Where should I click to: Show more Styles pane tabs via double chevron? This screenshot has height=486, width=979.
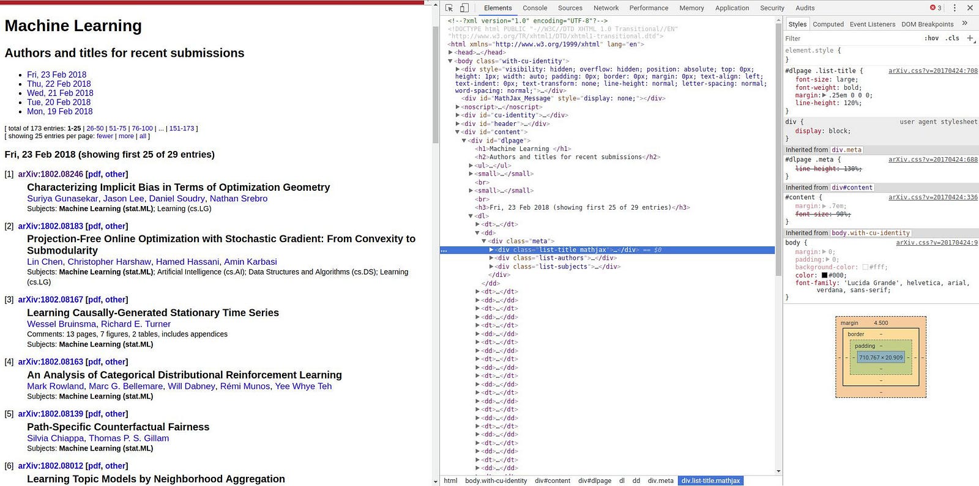coord(965,23)
